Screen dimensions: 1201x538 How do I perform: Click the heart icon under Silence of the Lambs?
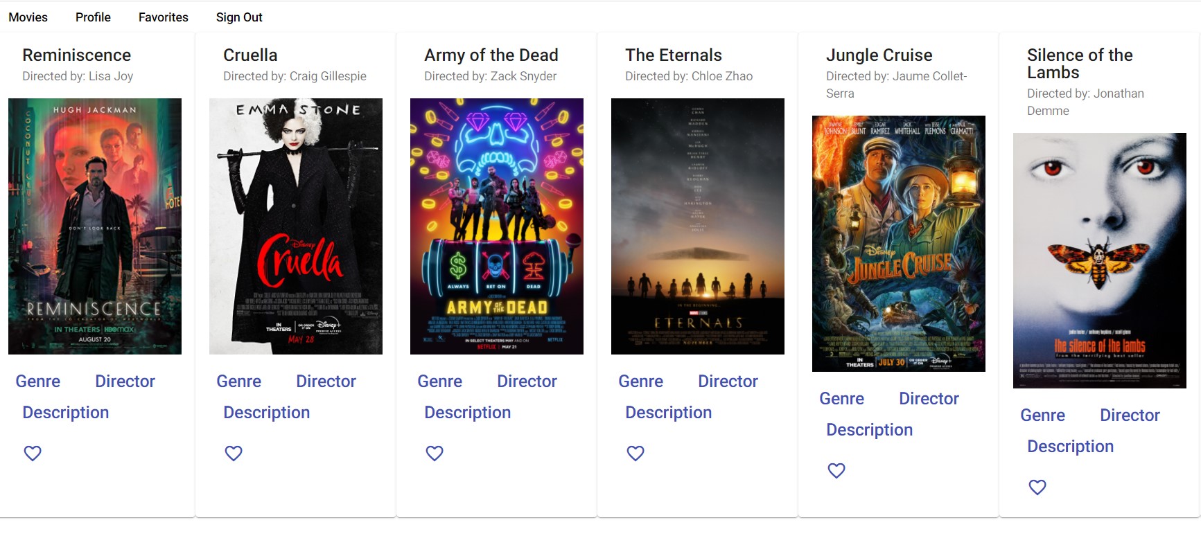click(1037, 487)
